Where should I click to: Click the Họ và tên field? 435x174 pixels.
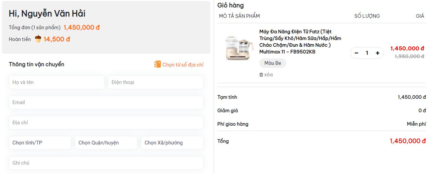(x=57, y=82)
